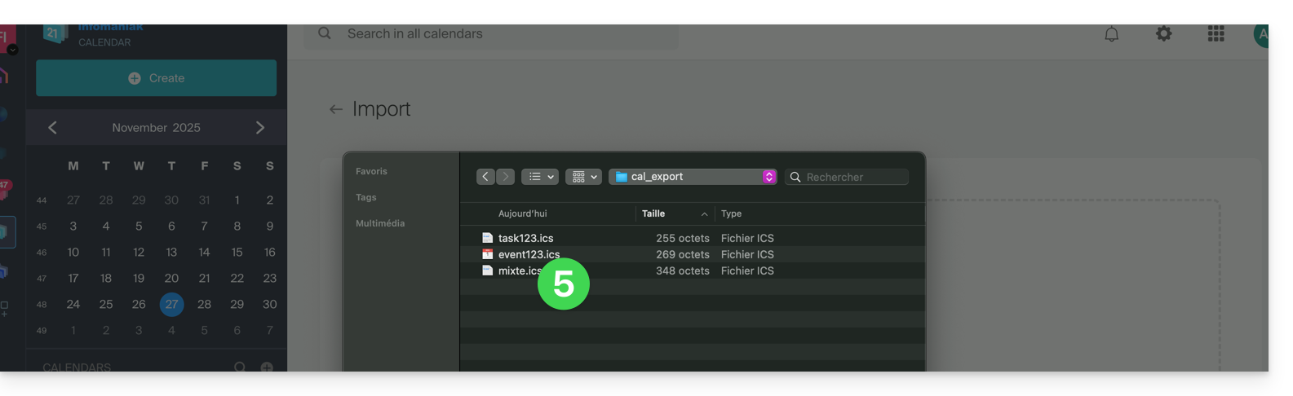This screenshot has height=396, width=1293.
Task: Click the November 2025 month label
Action: tap(156, 128)
